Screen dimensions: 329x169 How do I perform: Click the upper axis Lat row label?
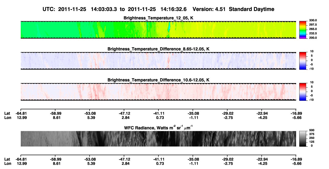[x=7, y=113]
